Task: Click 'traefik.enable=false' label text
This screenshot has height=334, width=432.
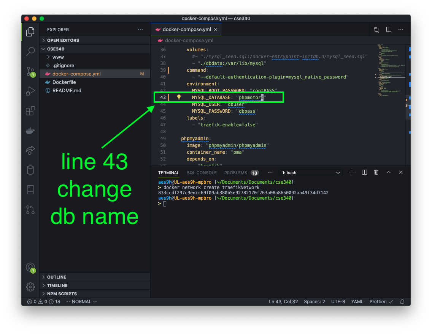Action: tap(228, 125)
